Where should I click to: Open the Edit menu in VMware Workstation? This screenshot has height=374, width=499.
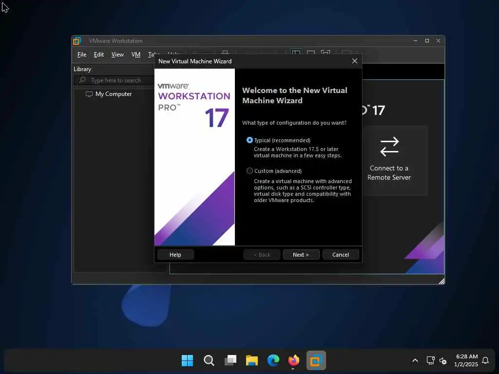point(98,55)
